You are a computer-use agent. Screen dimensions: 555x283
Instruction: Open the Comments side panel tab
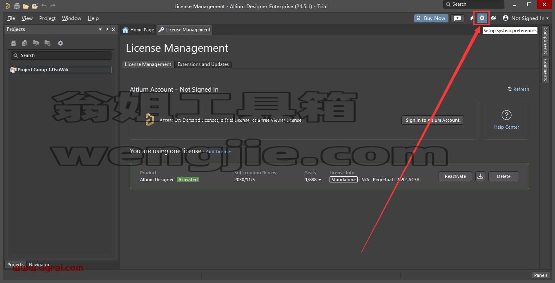point(545,70)
